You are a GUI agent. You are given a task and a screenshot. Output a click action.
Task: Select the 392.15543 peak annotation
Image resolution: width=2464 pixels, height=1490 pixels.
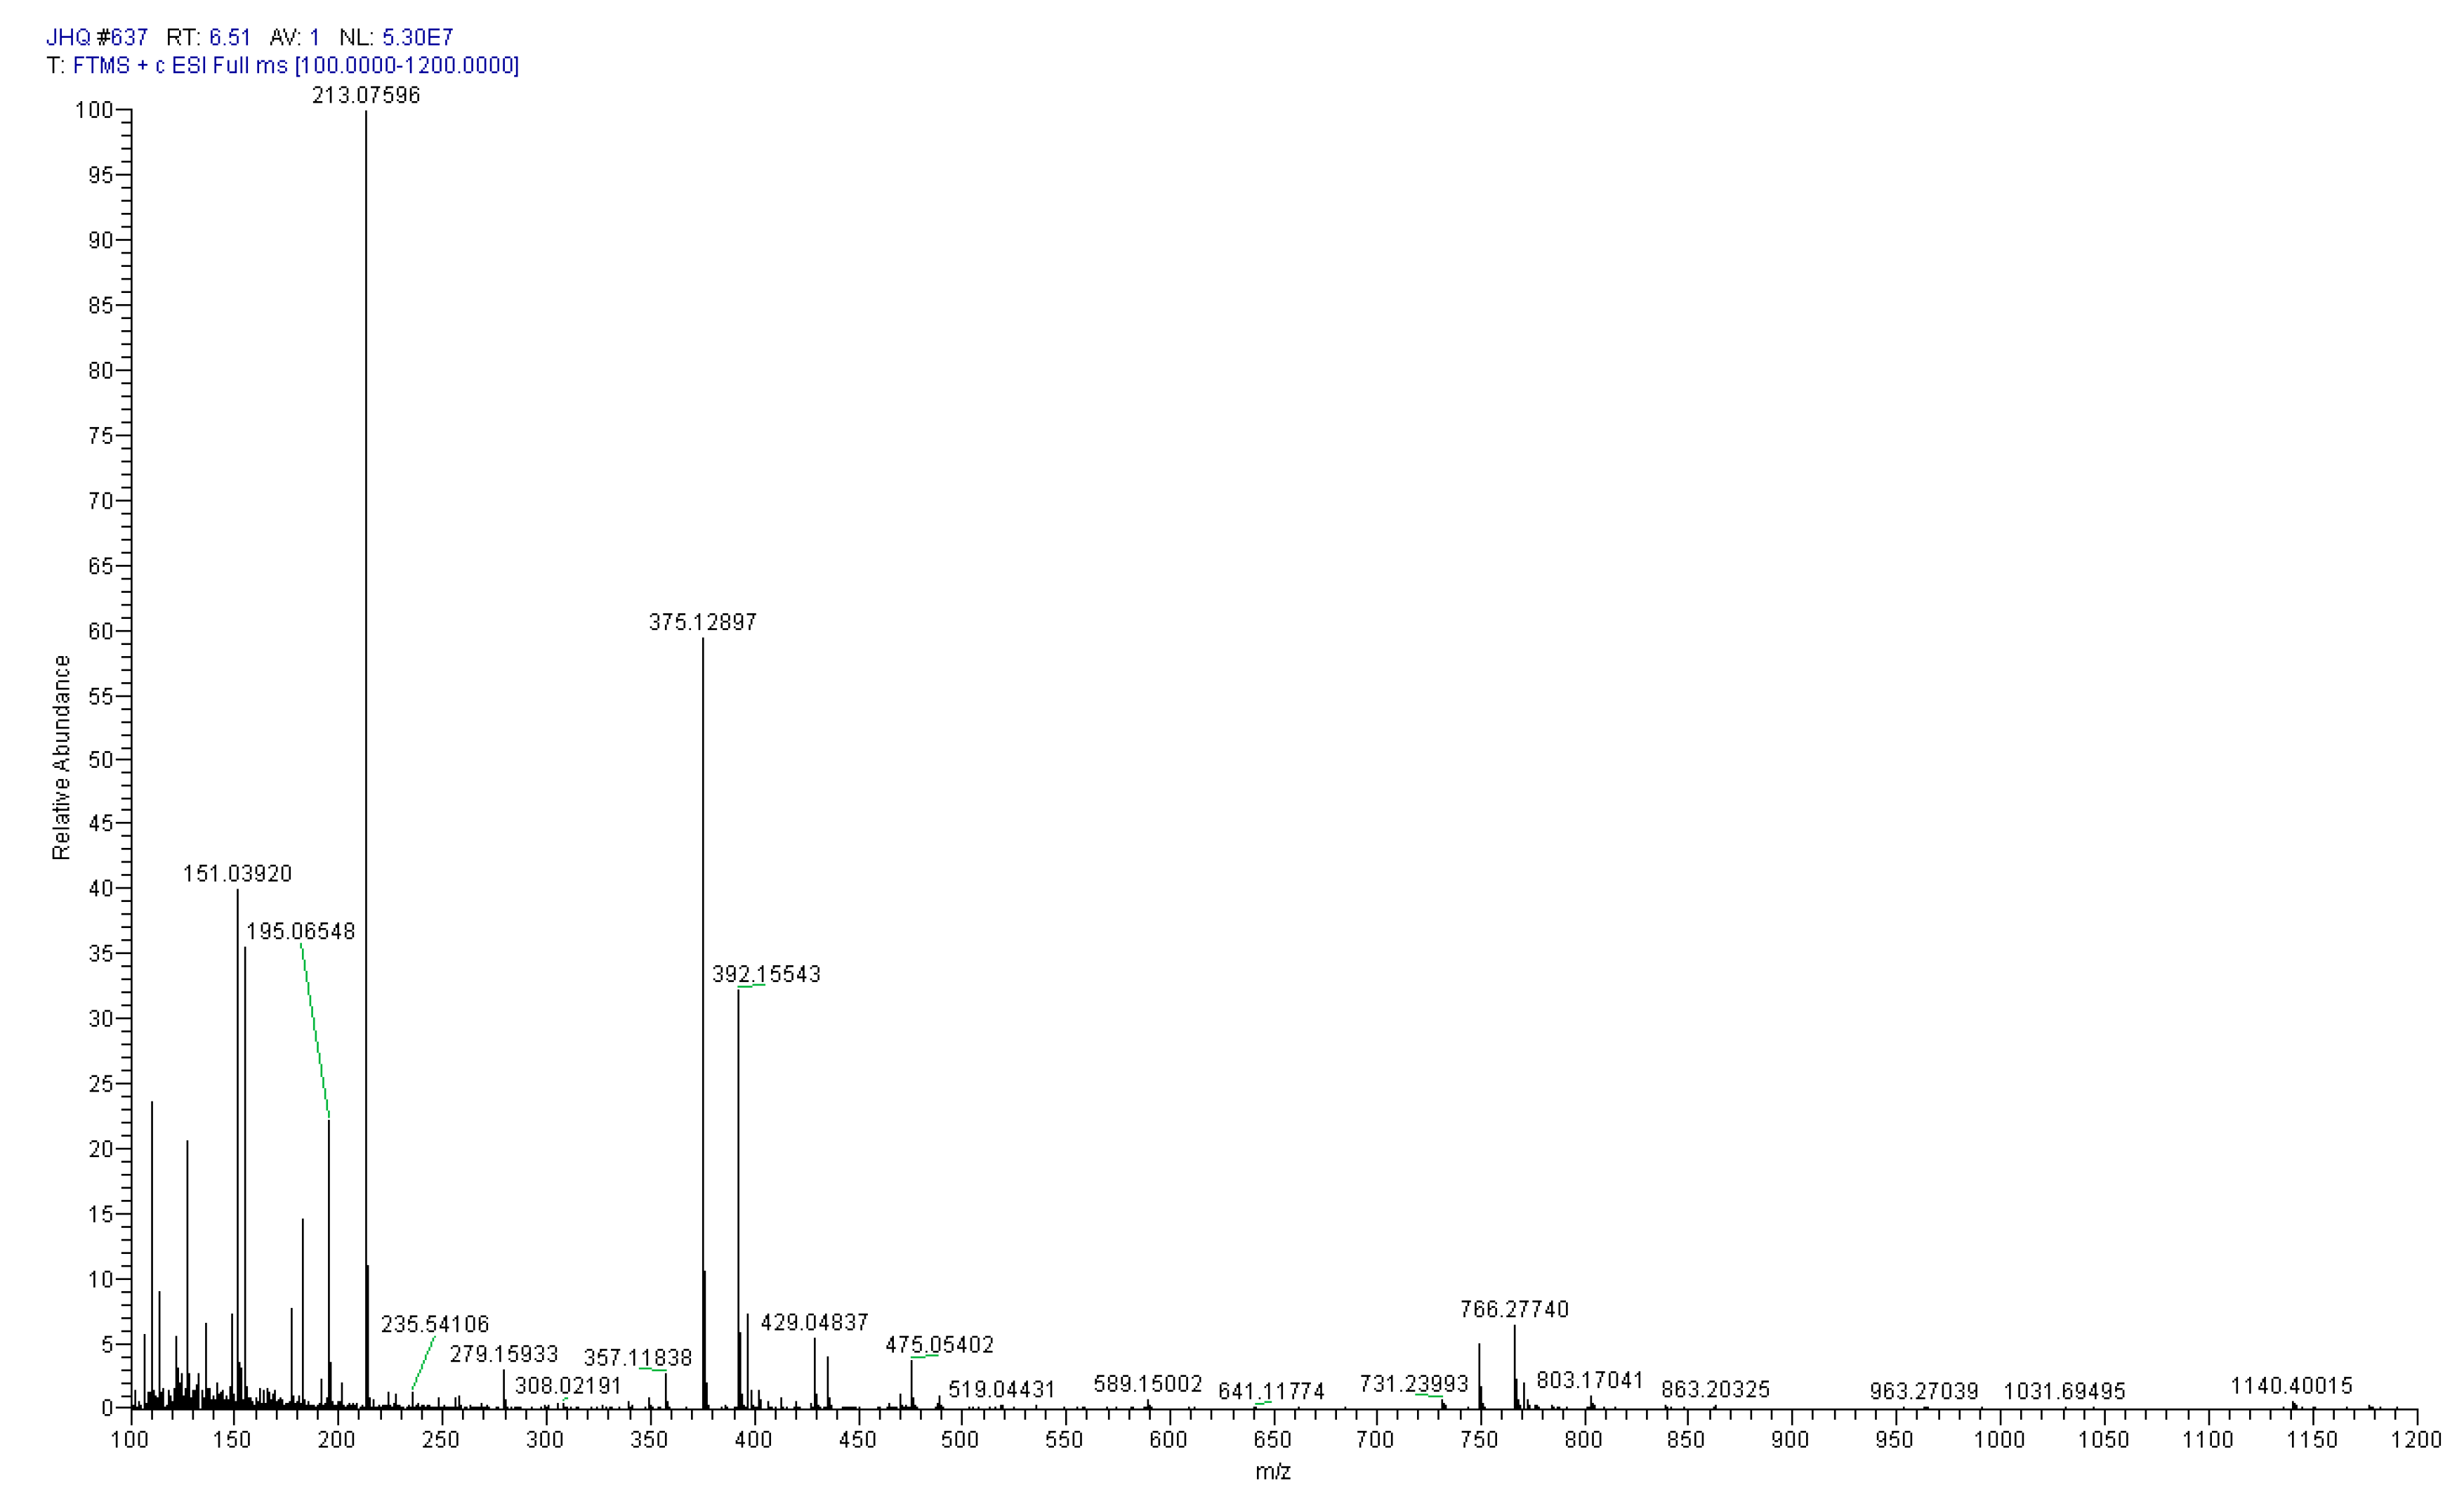[x=768, y=974]
